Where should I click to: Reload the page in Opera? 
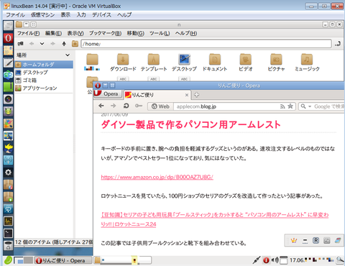[126, 106]
